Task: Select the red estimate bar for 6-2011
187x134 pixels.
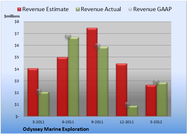Action: click(x=62, y=87)
